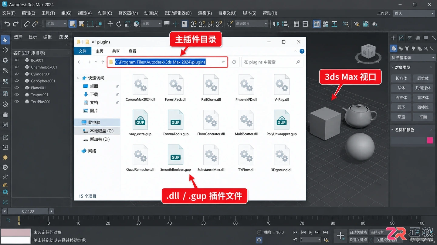Image resolution: width=437 pixels, height=245 pixels.
Task: Click the Redo arrow in the main toolbar
Action: [16, 24]
